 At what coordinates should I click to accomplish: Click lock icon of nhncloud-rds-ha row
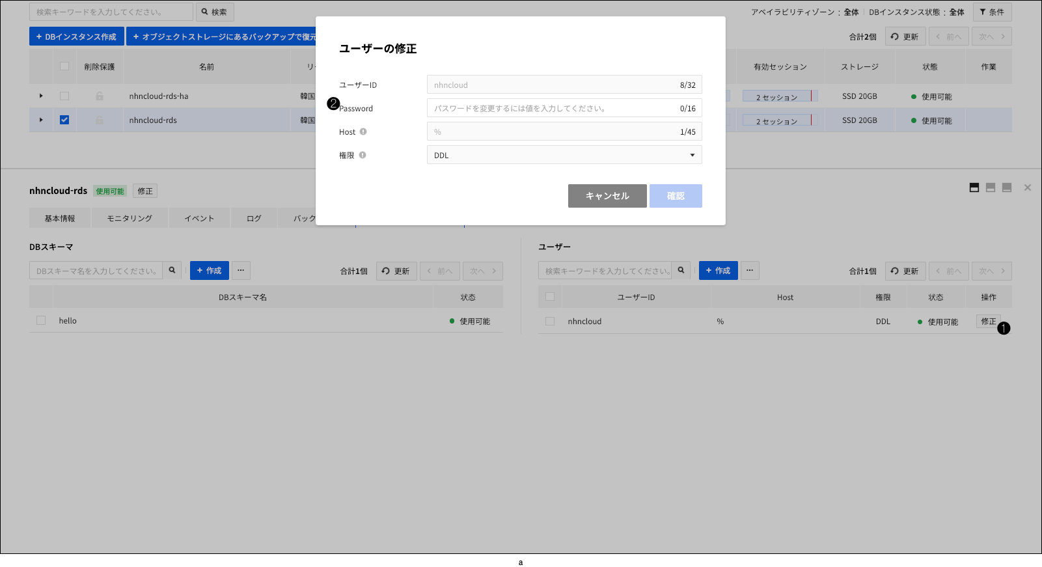coord(100,96)
